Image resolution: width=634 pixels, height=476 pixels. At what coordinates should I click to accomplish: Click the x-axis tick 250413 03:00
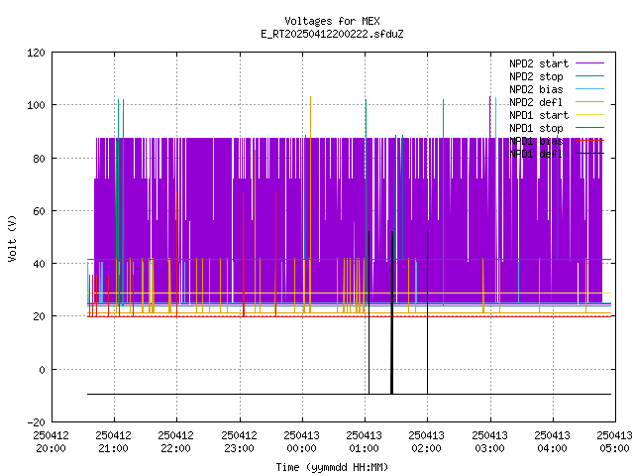coord(489,442)
